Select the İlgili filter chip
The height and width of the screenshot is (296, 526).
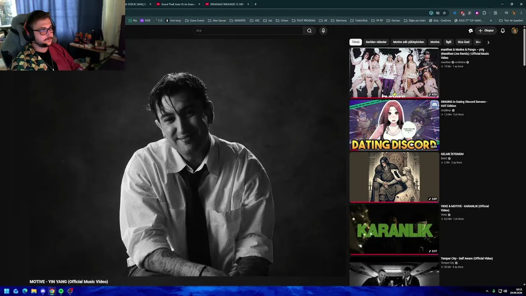[448, 42]
